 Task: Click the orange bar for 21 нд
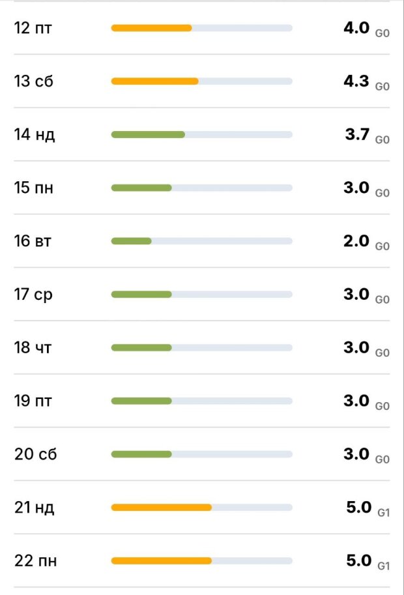[x=162, y=508]
